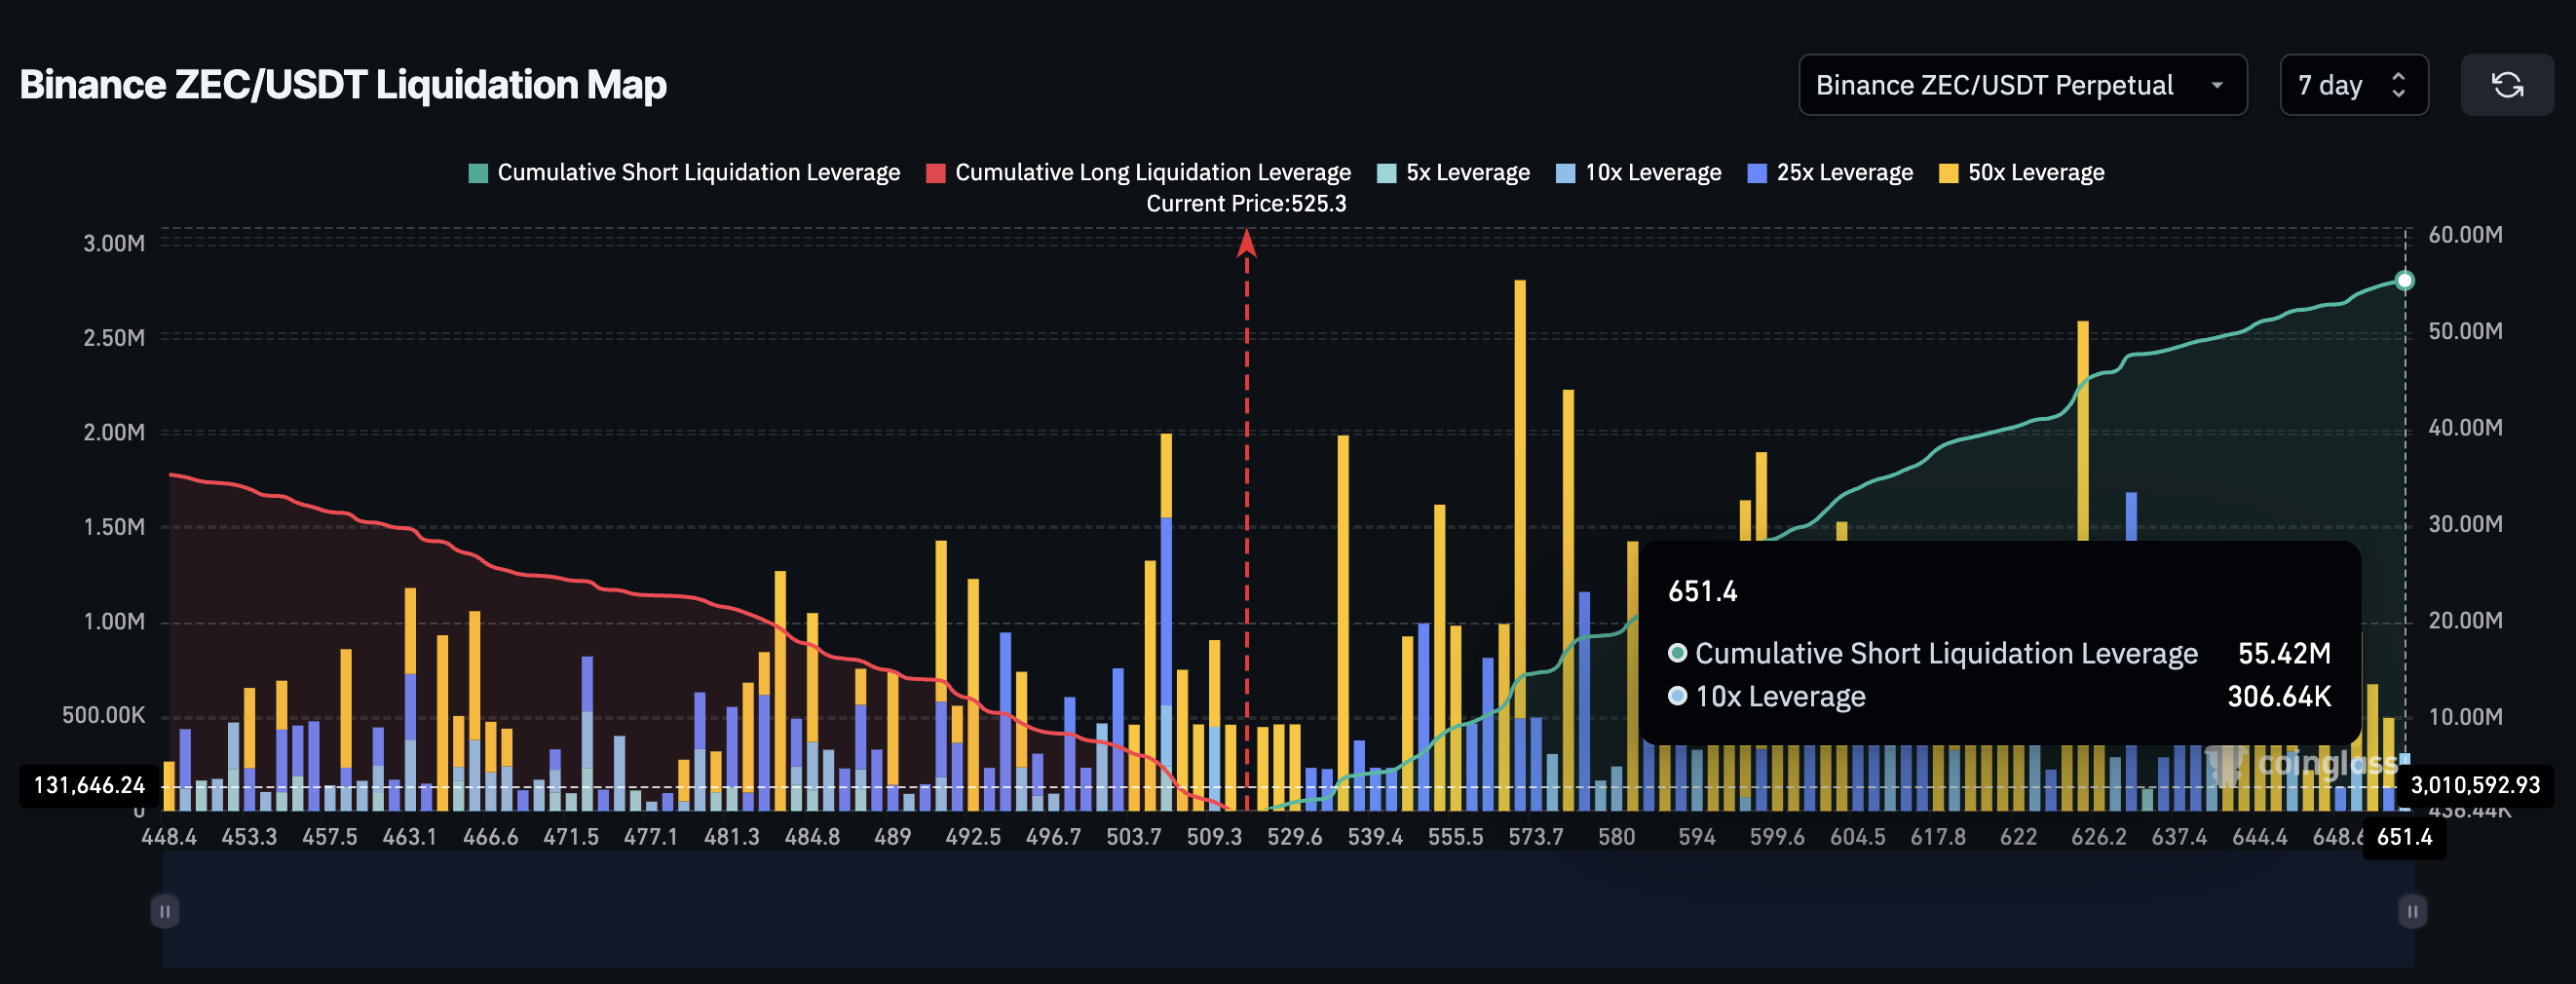Open the 7 day timeframe selector
Screen dimensions: 2576x984
tap(2354, 85)
